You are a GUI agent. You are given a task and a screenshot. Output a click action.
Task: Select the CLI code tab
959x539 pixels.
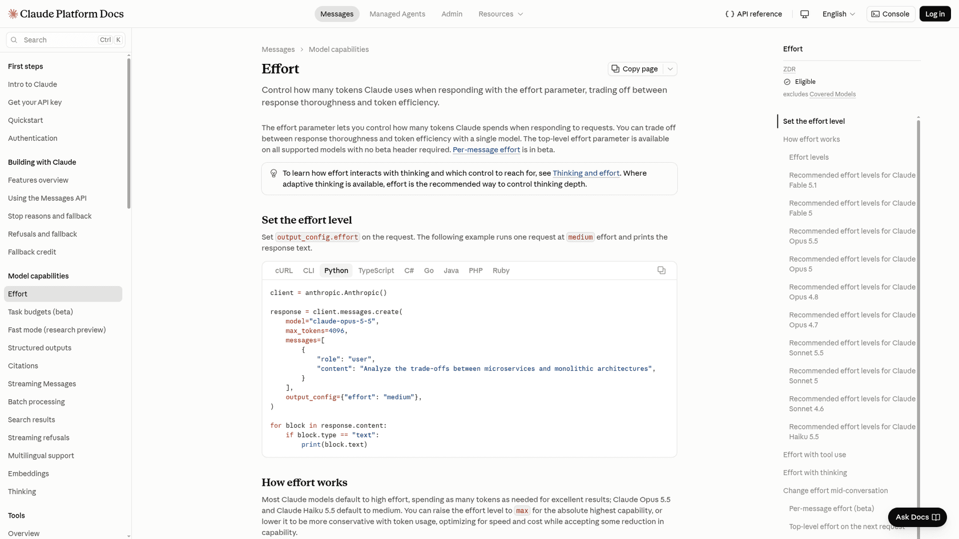(309, 270)
